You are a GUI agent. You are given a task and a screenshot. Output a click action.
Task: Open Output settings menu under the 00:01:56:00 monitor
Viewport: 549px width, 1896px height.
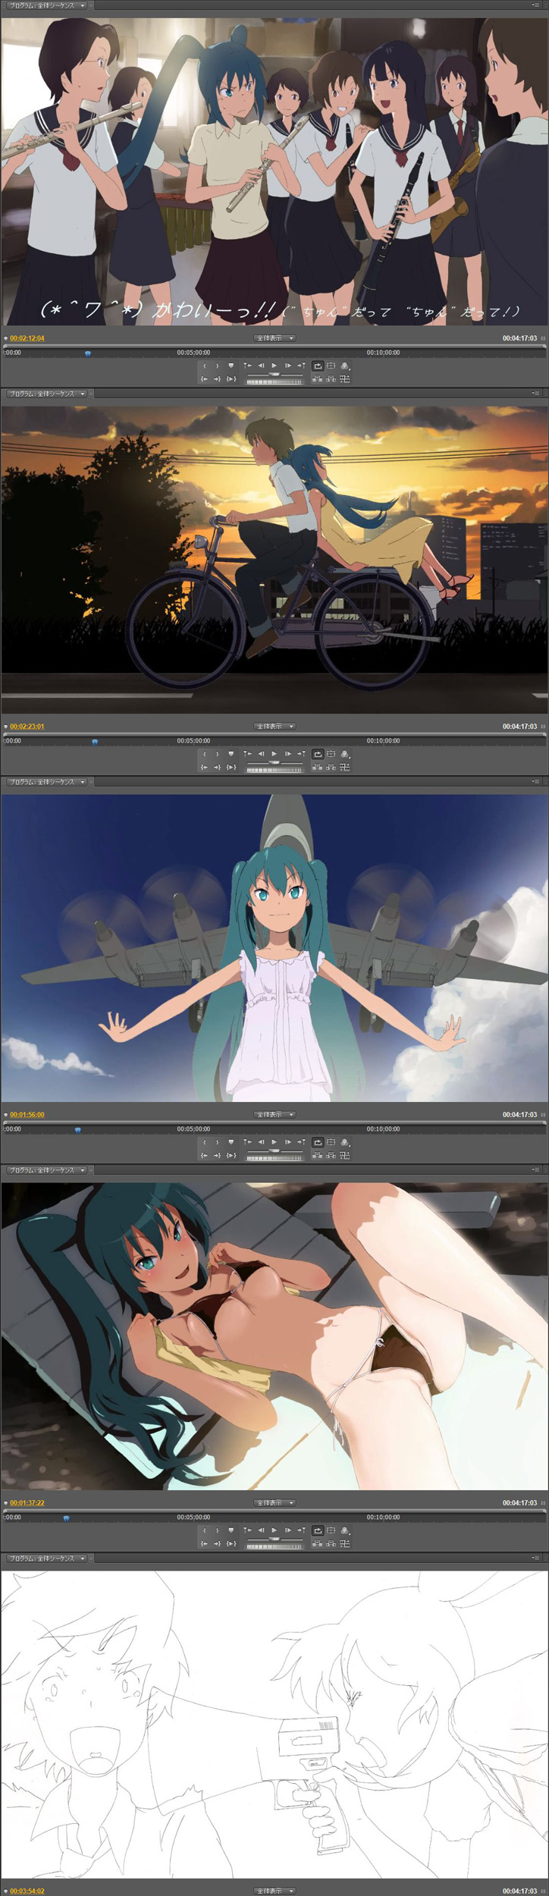pos(345,1142)
